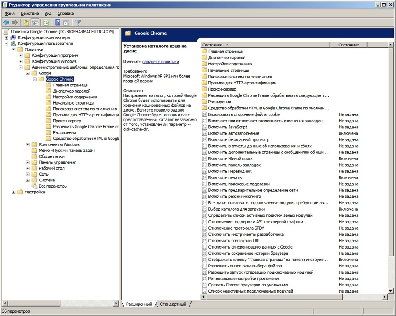The height and width of the screenshot is (316, 396).
Task: Select 'Настройки содержания' in the tree
Action: tap(75, 97)
